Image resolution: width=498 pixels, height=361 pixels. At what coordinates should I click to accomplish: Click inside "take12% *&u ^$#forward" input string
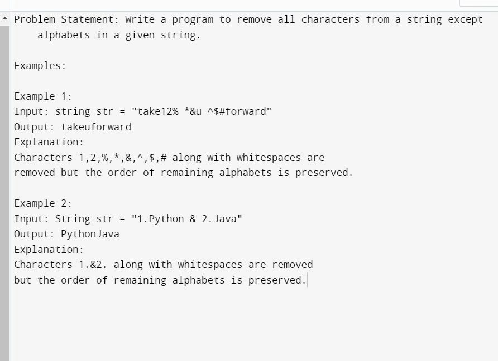(x=202, y=111)
